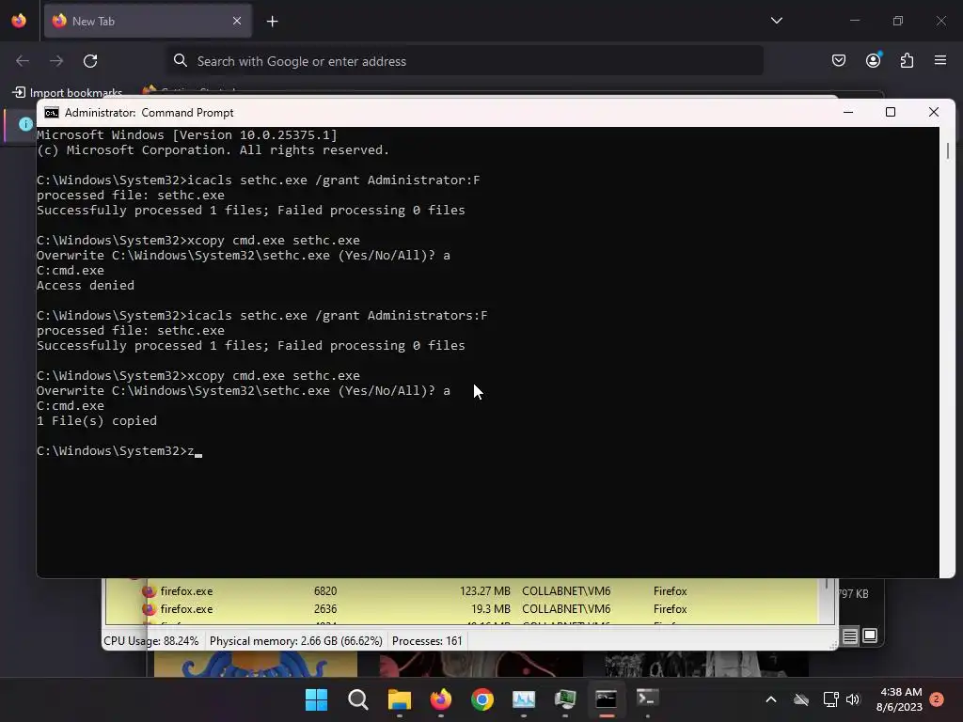Click the Microsoft Windows version line
963x722 pixels.
point(187,135)
